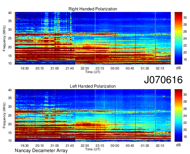Click 21:45 time tick on Left Handed plot

coord(70,146)
